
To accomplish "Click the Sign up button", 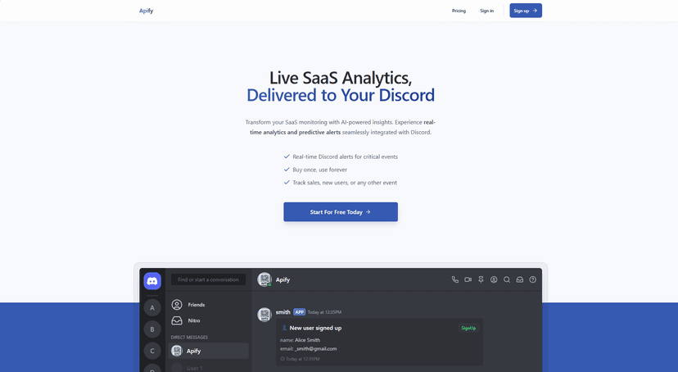I will [526, 11].
